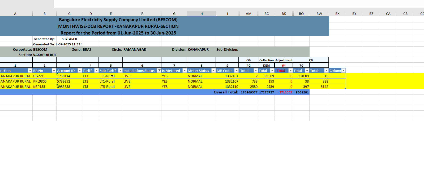
Task: Open the Meter Status filter dropdown
Action: pyautogui.click(x=213, y=71)
